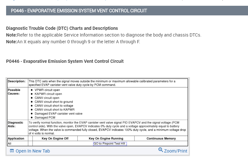The height and width of the screenshot is (166, 248).
Task: Select the Diagnostic Aids row label
Action: (x=16, y=124)
